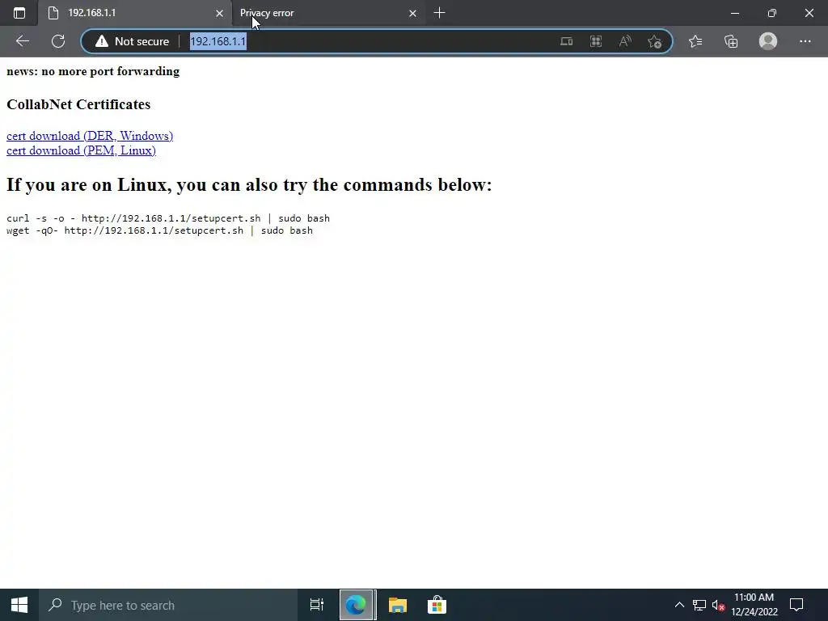Click the Not secure warning indicator
828x621 pixels.
coord(132,41)
